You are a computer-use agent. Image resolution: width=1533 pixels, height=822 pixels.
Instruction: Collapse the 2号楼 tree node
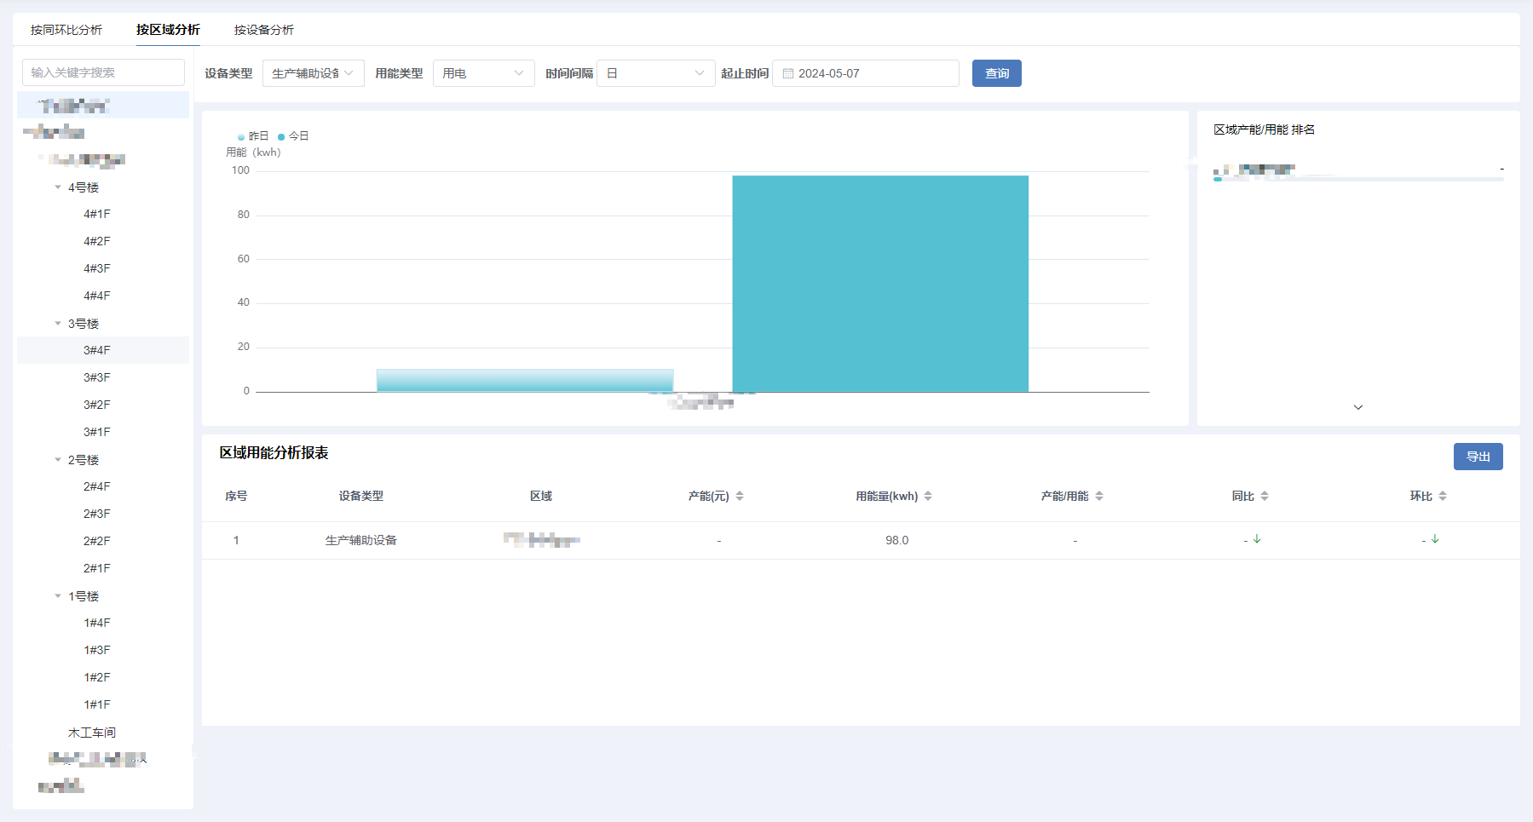pos(58,460)
